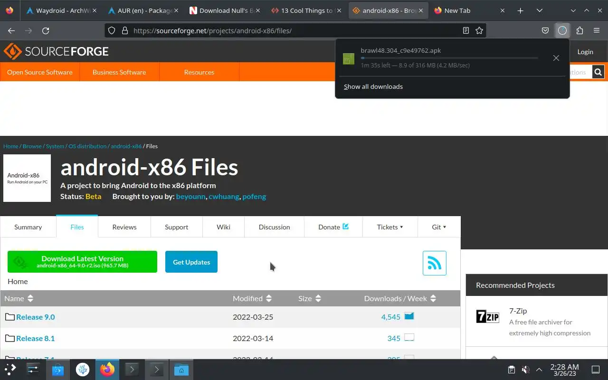Switch to the Reviews tab
Screen dimensions: 608x380
124,227
